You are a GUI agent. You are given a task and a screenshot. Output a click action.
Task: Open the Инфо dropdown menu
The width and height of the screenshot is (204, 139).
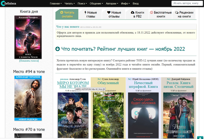(125, 3)
